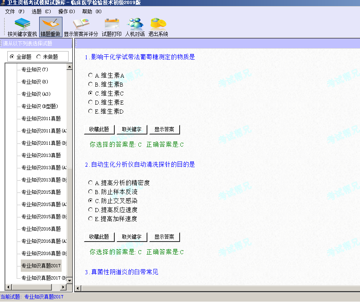The image size is (360, 302).
Task: Select tree item 专业知识(B型题)
Action: click(40, 106)
